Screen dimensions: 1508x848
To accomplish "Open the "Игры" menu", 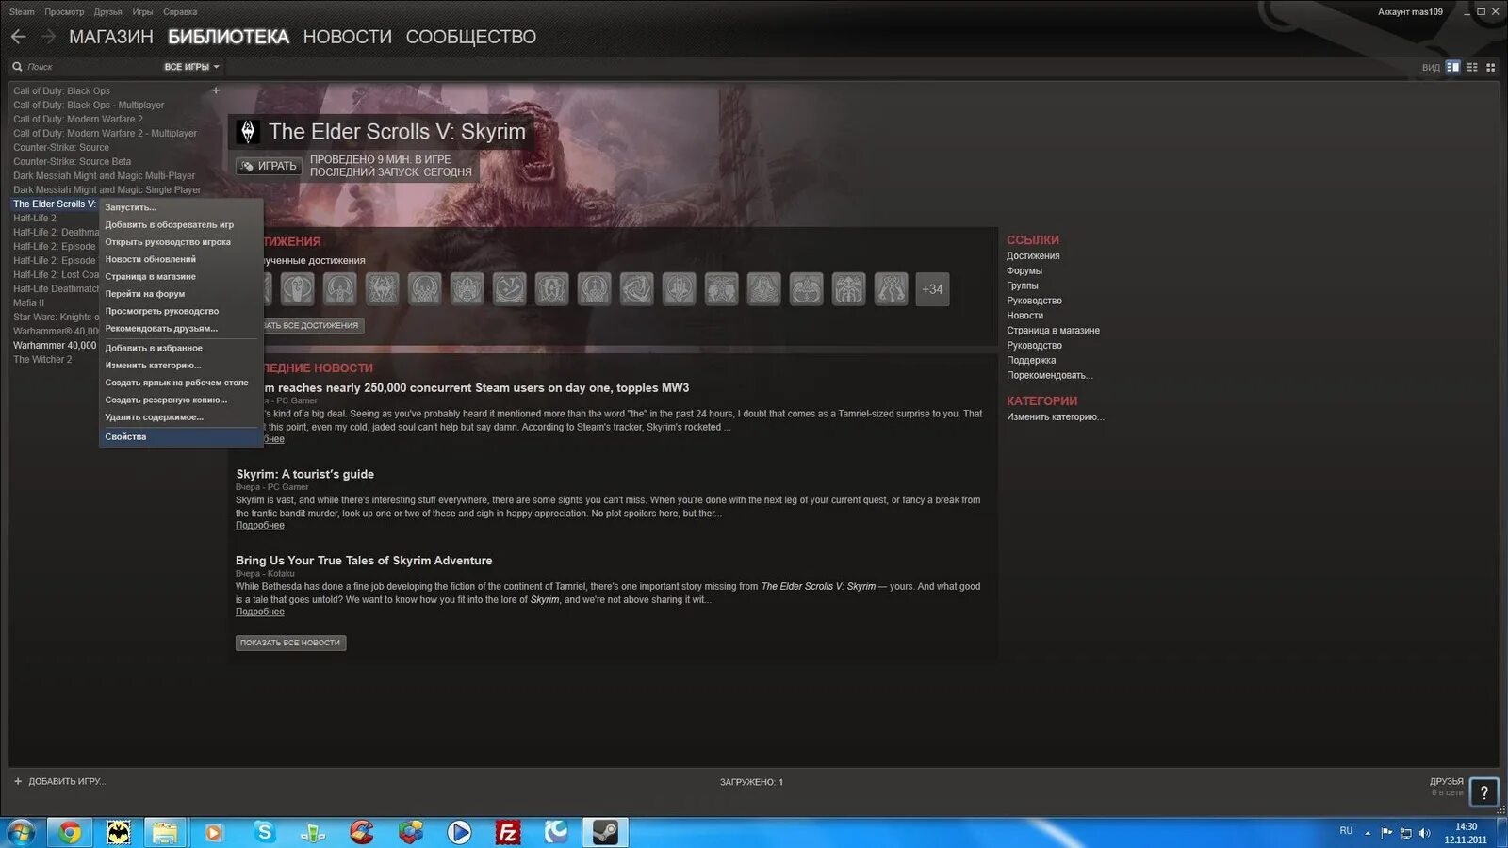I will click(142, 12).
